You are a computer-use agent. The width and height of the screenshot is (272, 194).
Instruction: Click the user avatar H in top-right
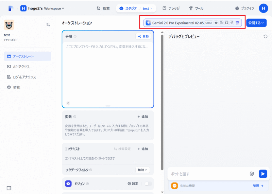pyautogui.click(x=263, y=8)
